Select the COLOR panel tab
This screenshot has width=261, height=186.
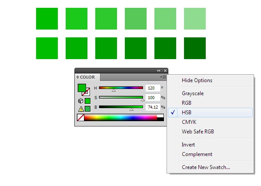87,77
